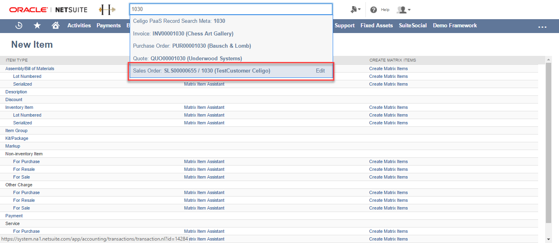Viewport: 559px width, 243px height.
Task: Open Matrix Item Assistant for Inventory Serialized row
Action: pos(204,123)
